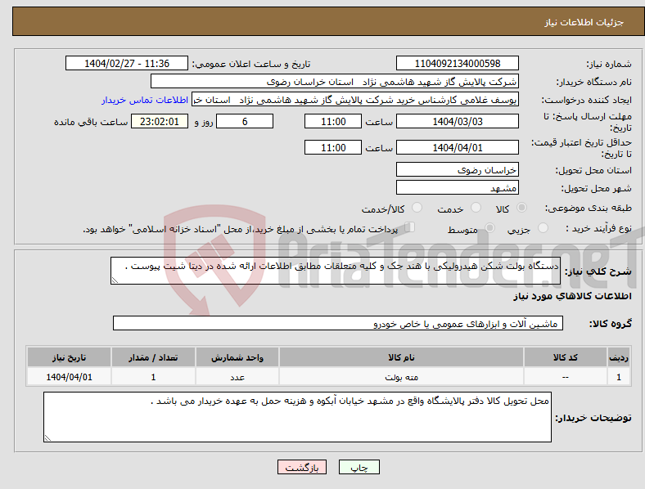
Task: Click the تعداد / مقدار column header
Action: (x=153, y=357)
